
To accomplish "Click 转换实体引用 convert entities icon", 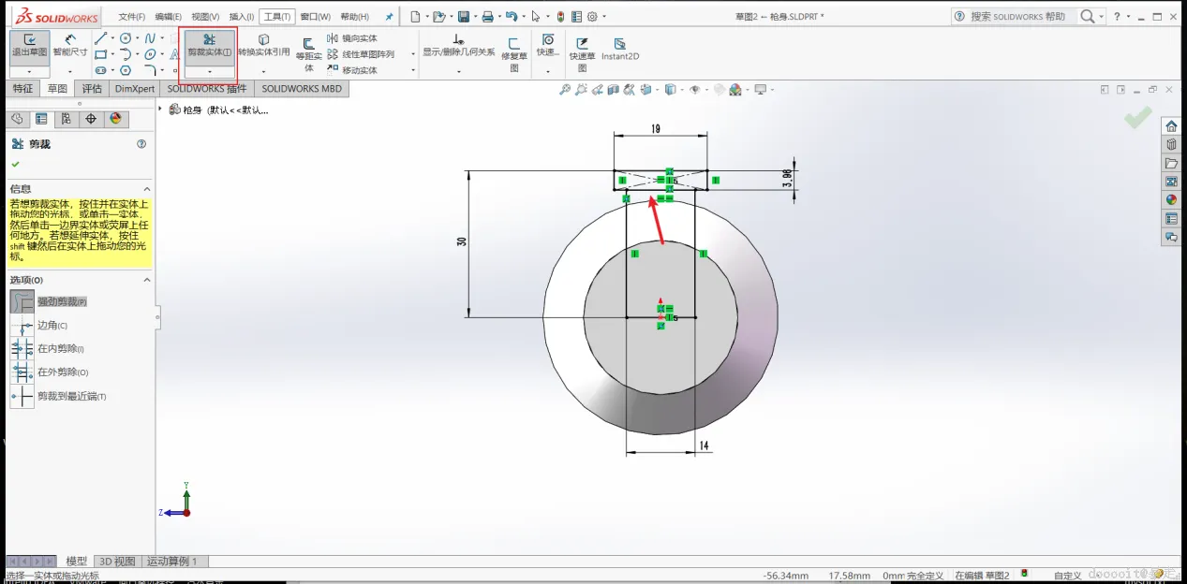I will [x=263, y=45].
